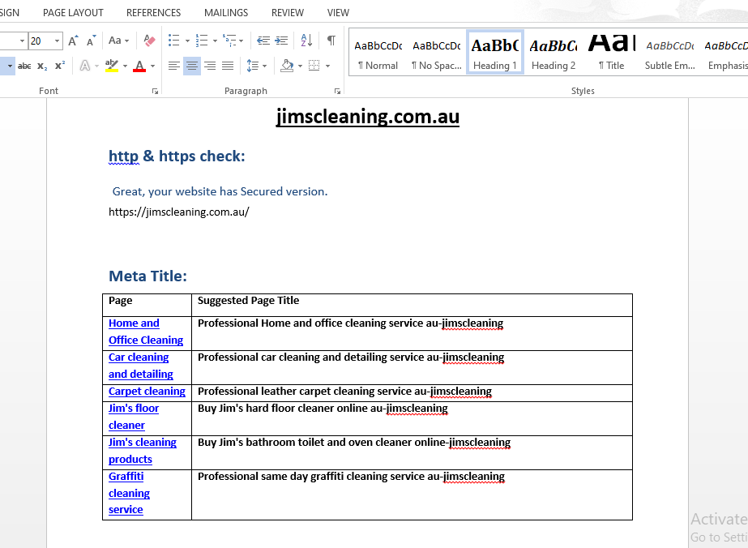Apply yellow text highlight color
Screen dimensions: 748x548
click(112, 66)
